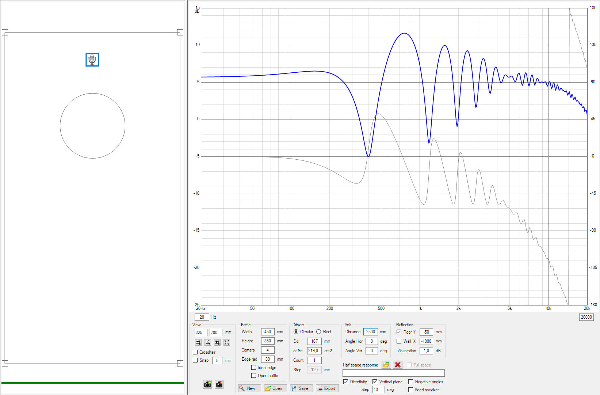Edit the Wall X distance field
This screenshot has width=600, height=395.
pyautogui.click(x=426, y=341)
